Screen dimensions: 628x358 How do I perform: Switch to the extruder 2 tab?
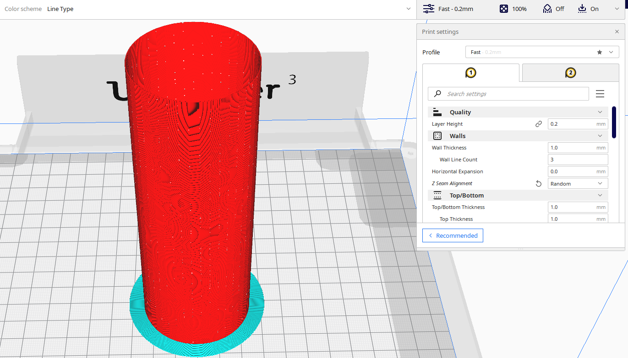(x=570, y=73)
